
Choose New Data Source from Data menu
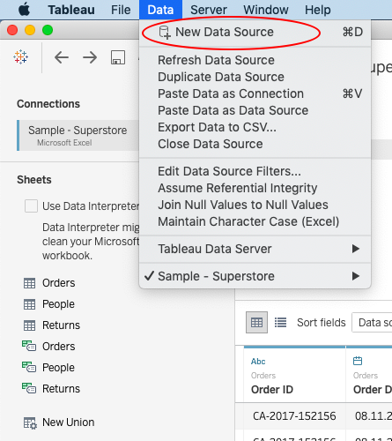[225, 32]
